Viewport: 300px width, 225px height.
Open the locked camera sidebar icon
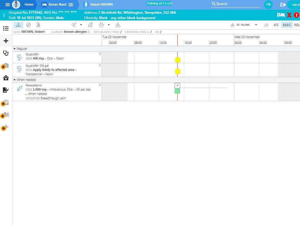tap(5, 66)
